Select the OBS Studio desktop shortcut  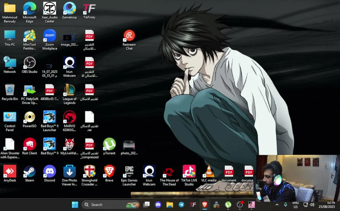click(29, 65)
